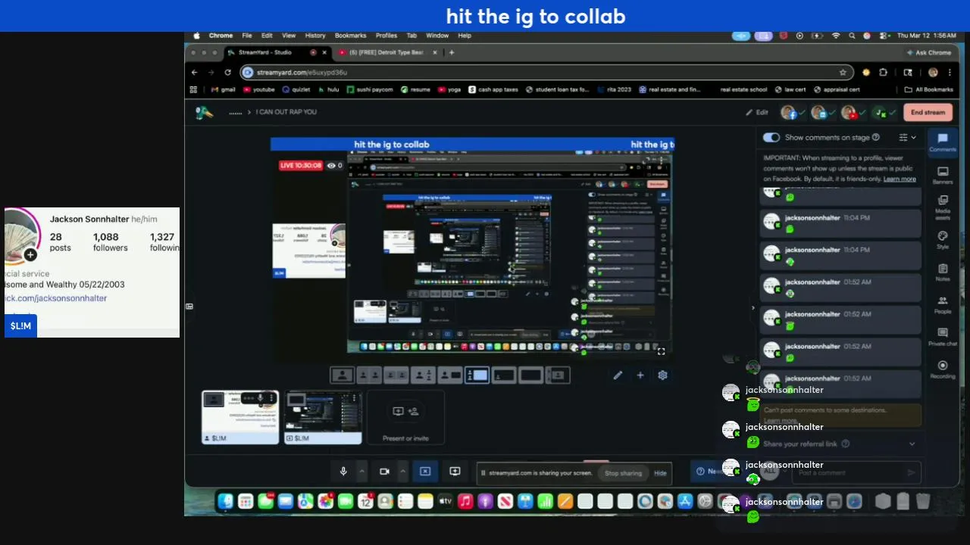
Task: Expand the comment filter settings dropdown
Action: coord(907,138)
